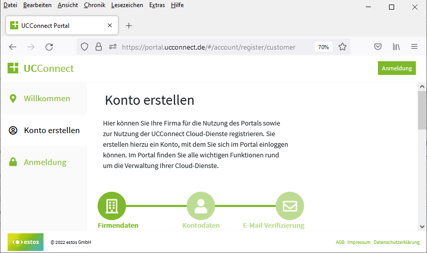Open the library sidebar icon
427x253 pixels.
(x=396, y=47)
